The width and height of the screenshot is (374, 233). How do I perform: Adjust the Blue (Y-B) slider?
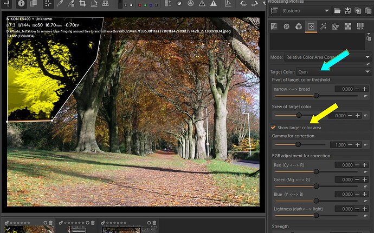click(317, 201)
